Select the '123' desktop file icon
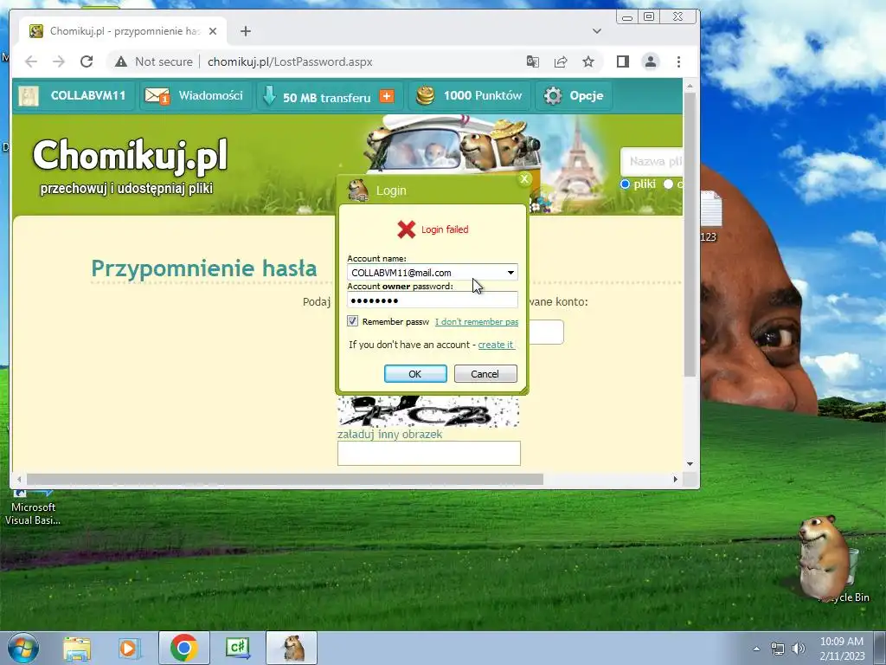This screenshot has width=886, height=665. tap(710, 216)
